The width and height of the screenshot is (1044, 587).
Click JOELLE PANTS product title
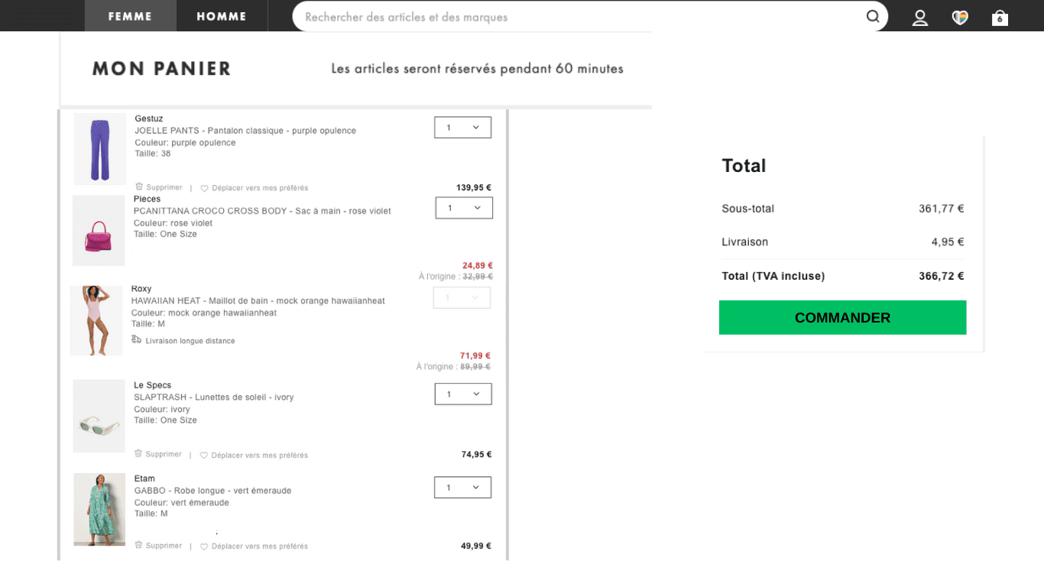click(245, 131)
